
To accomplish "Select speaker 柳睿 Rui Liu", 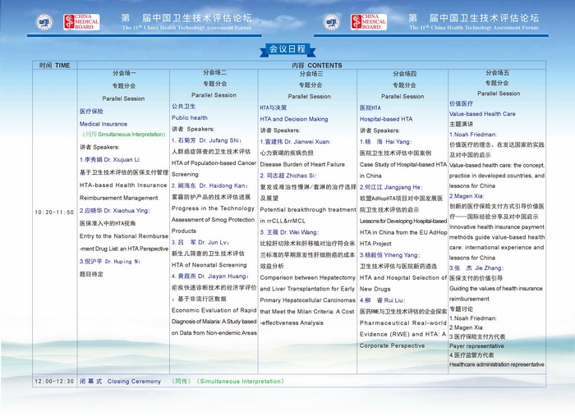I will 382,300.
